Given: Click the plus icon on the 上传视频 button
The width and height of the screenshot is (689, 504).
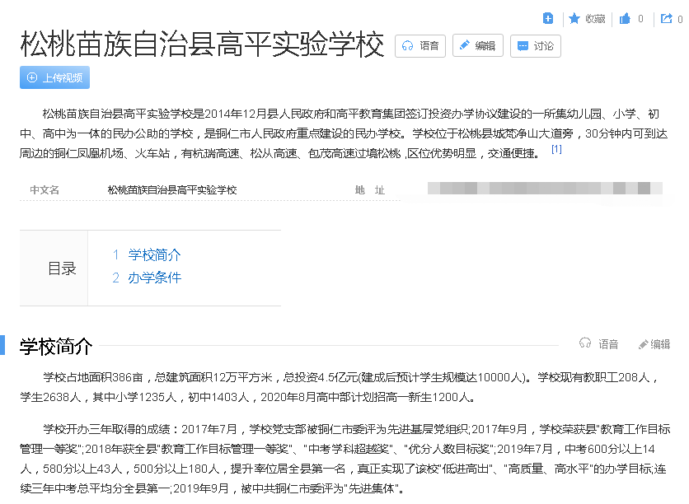Looking at the screenshot, I should (x=30, y=77).
